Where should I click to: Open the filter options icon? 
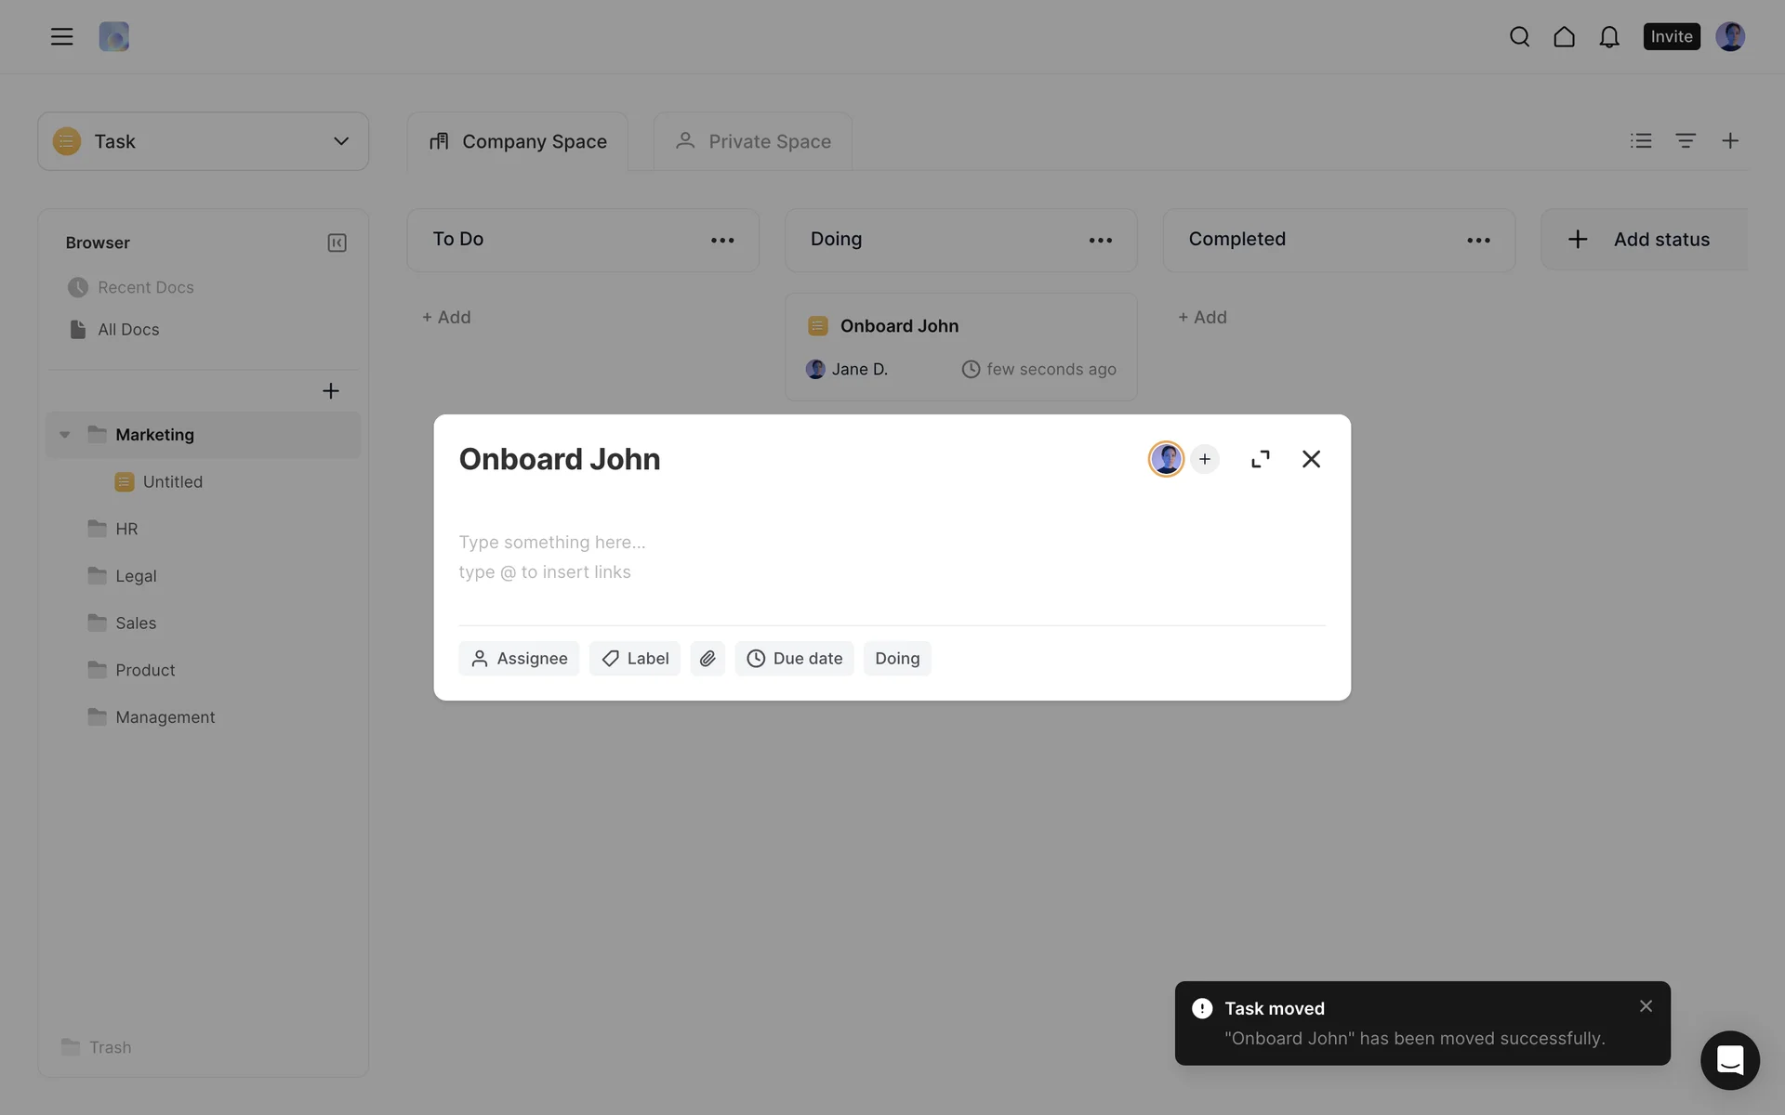pos(1686,140)
